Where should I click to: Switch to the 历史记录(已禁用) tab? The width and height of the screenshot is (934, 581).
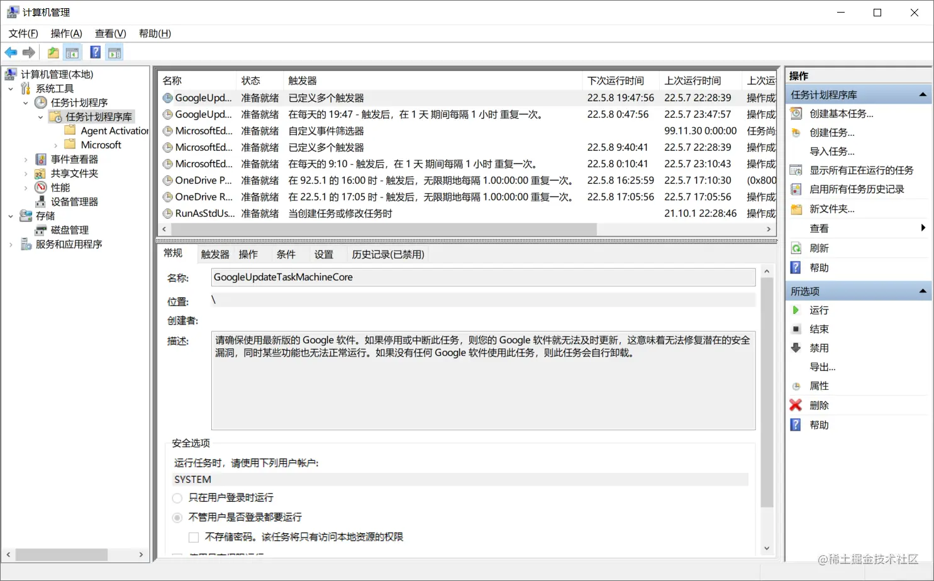388,255
